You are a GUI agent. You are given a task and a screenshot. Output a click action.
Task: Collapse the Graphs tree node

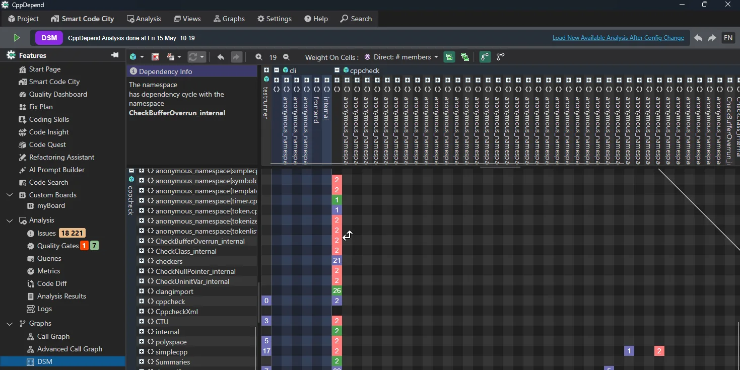10,323
